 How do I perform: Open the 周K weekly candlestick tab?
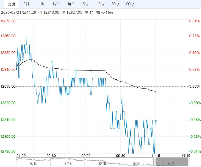point(56,4)
